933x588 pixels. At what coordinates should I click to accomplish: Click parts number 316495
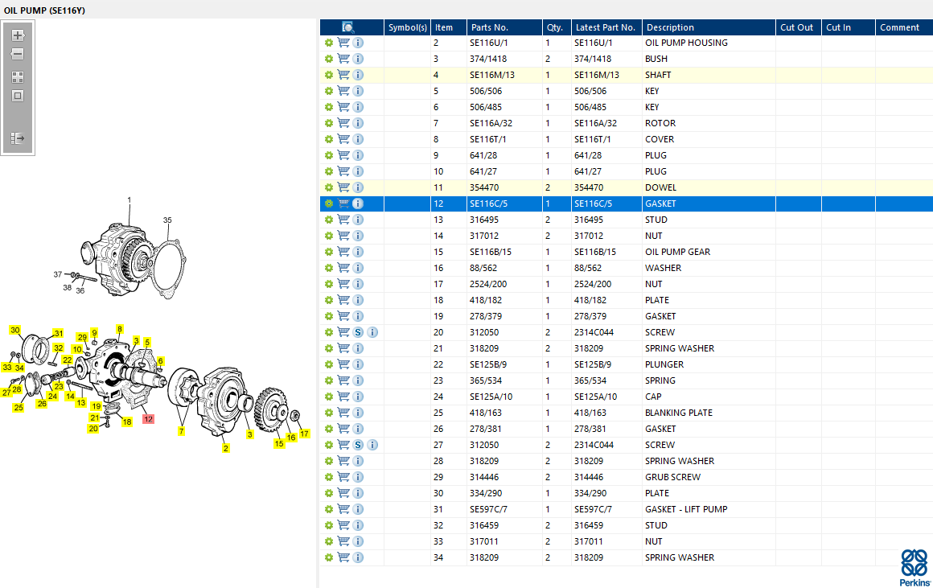click(484, 220)
